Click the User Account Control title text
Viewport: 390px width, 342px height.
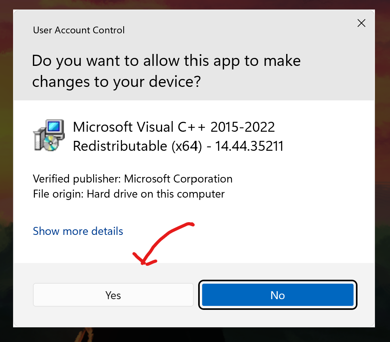click(78, 30)
